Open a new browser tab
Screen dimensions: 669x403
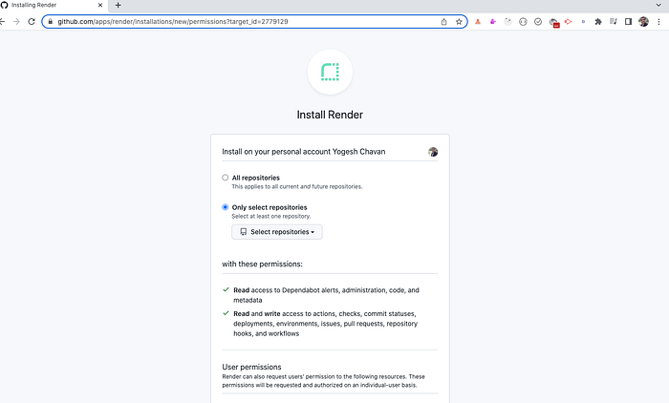(x=119, y=5)
